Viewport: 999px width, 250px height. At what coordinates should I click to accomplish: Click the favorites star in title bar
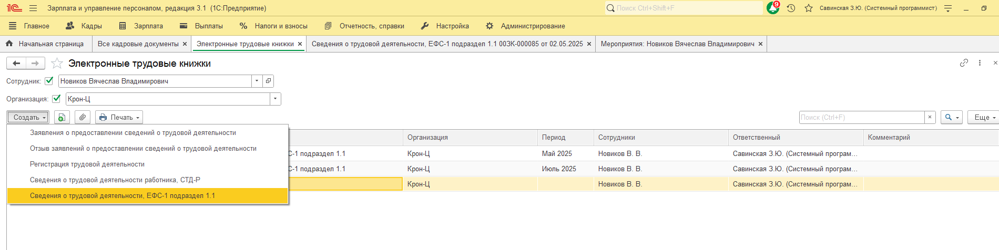click(x=809, y=8)
